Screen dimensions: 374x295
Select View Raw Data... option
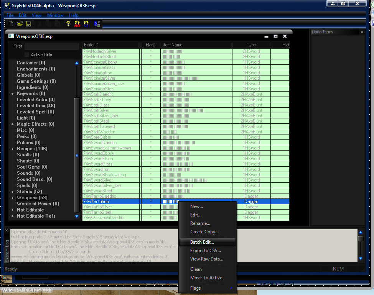[207, 259]
